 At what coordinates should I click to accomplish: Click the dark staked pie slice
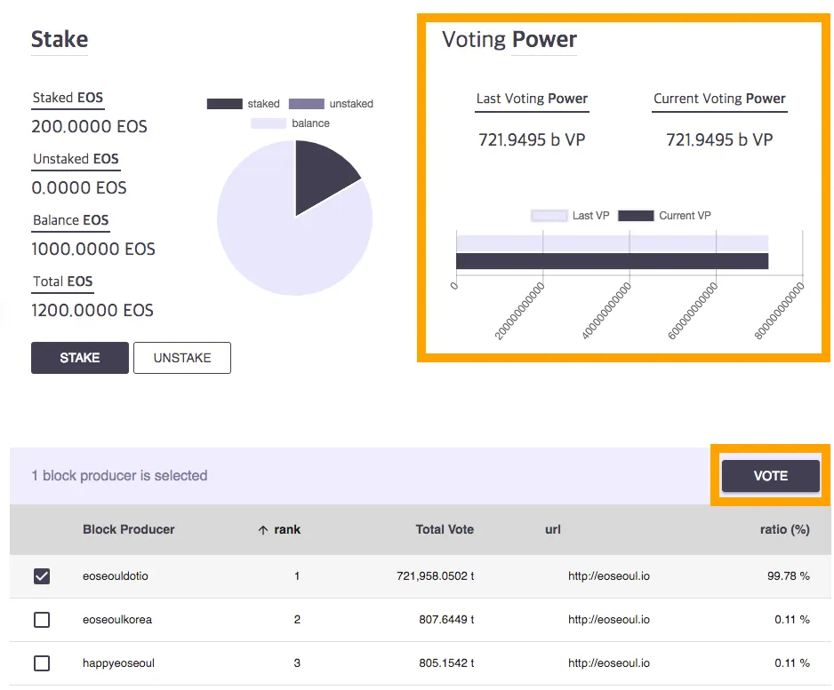319,172
